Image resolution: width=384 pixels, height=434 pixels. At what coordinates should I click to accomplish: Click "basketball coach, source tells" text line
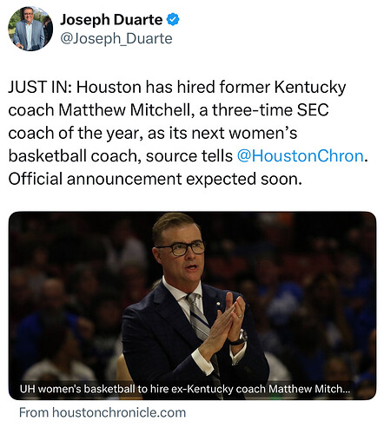click(x=121, y=156)
